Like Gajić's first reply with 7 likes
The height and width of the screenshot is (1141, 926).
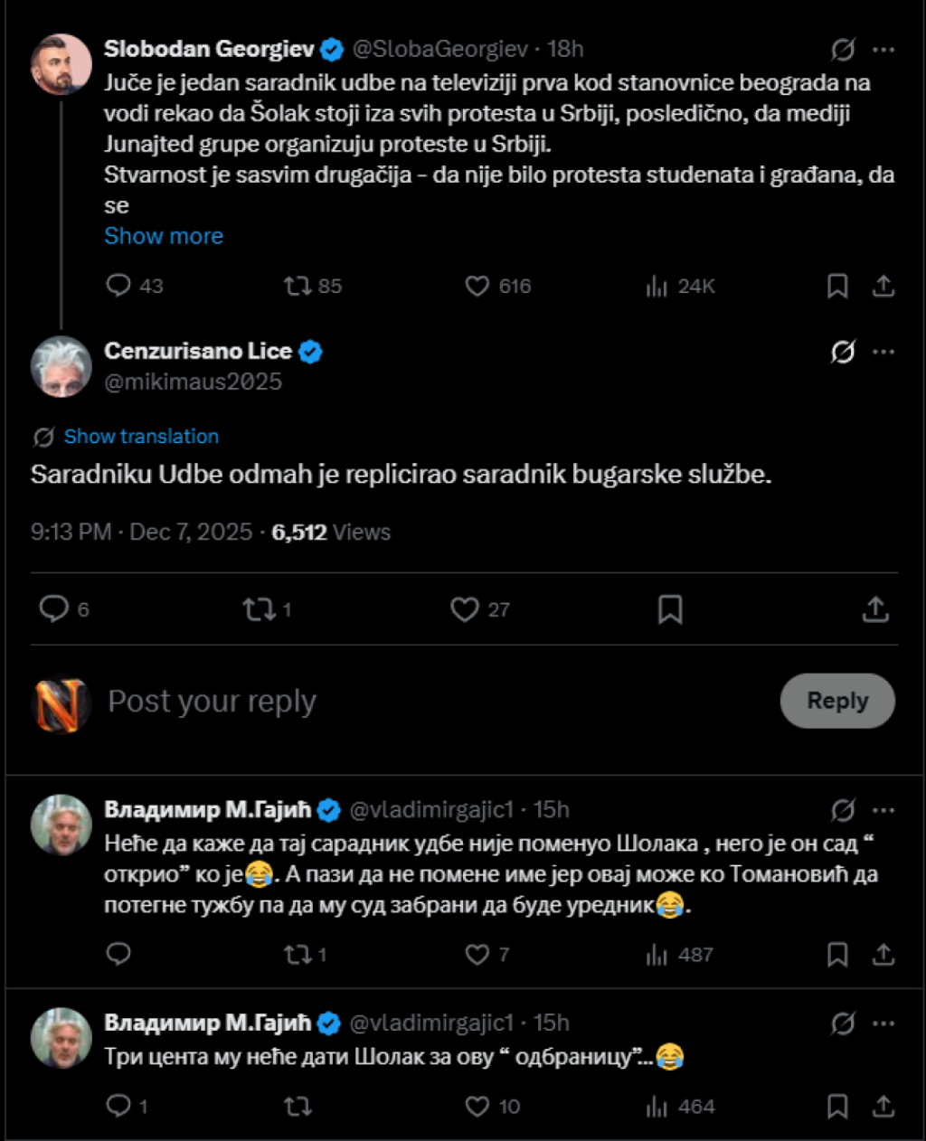pyautogui.click(x=477, y=955)
